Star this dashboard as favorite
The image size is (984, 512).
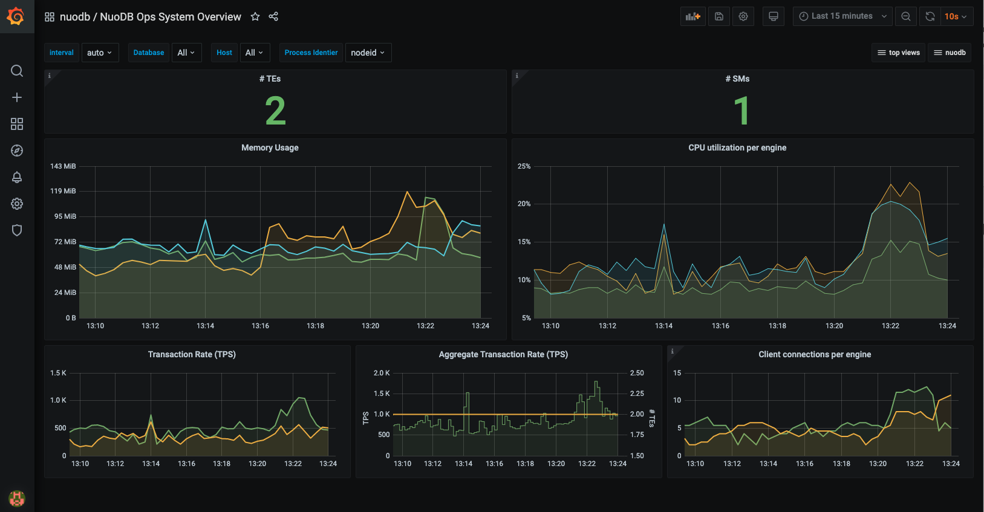click(255, 17)
